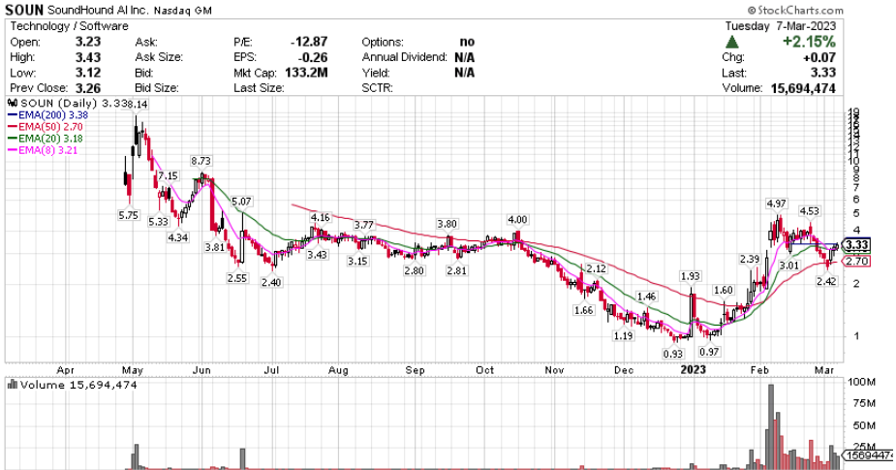Click the EPS value -0.26
896x470 pixels.
(314, 57)
